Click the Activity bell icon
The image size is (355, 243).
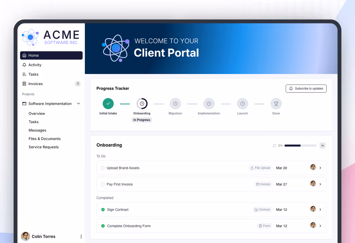[24, 65]
